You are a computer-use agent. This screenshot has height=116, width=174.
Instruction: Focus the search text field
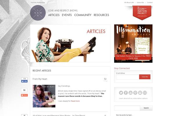[127, 108]
